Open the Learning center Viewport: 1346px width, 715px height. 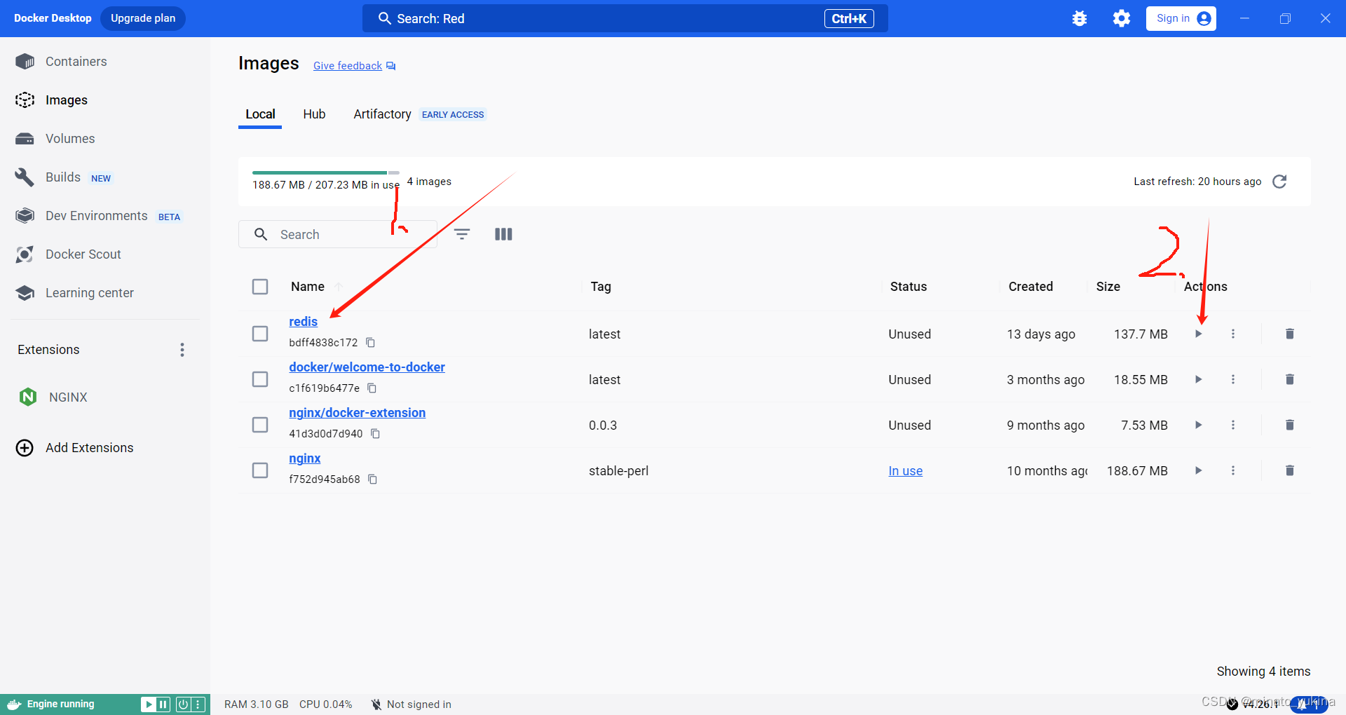click(89, 293)
